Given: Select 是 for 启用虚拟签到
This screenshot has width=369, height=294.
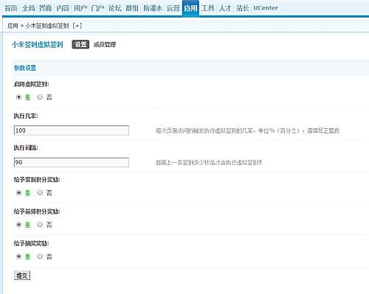Looking at the screenshot, I should click(18, 97).
